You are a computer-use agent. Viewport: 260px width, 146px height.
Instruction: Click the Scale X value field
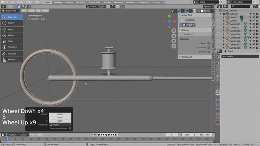coord(60,114)
